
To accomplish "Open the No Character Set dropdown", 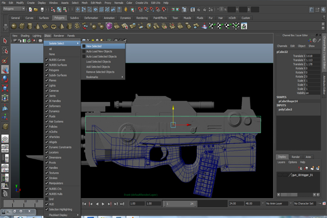I will tap(305, 203).
